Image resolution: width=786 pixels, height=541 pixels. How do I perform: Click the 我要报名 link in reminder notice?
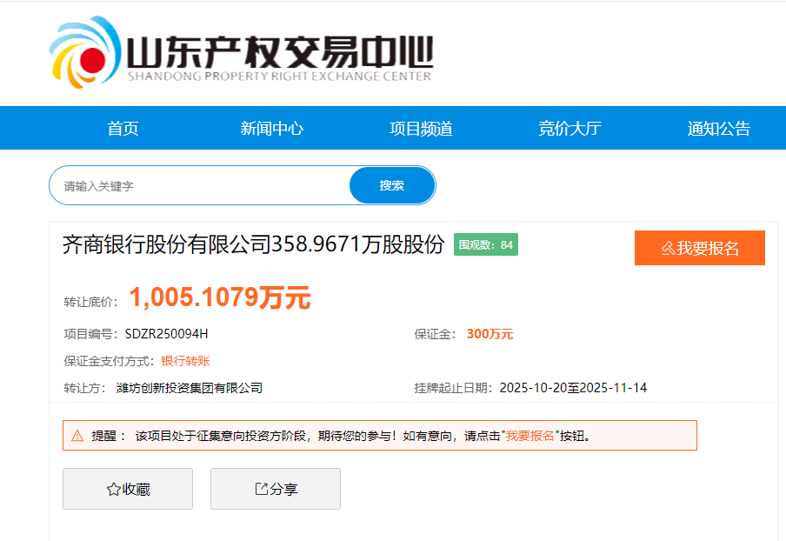point(530,436)
